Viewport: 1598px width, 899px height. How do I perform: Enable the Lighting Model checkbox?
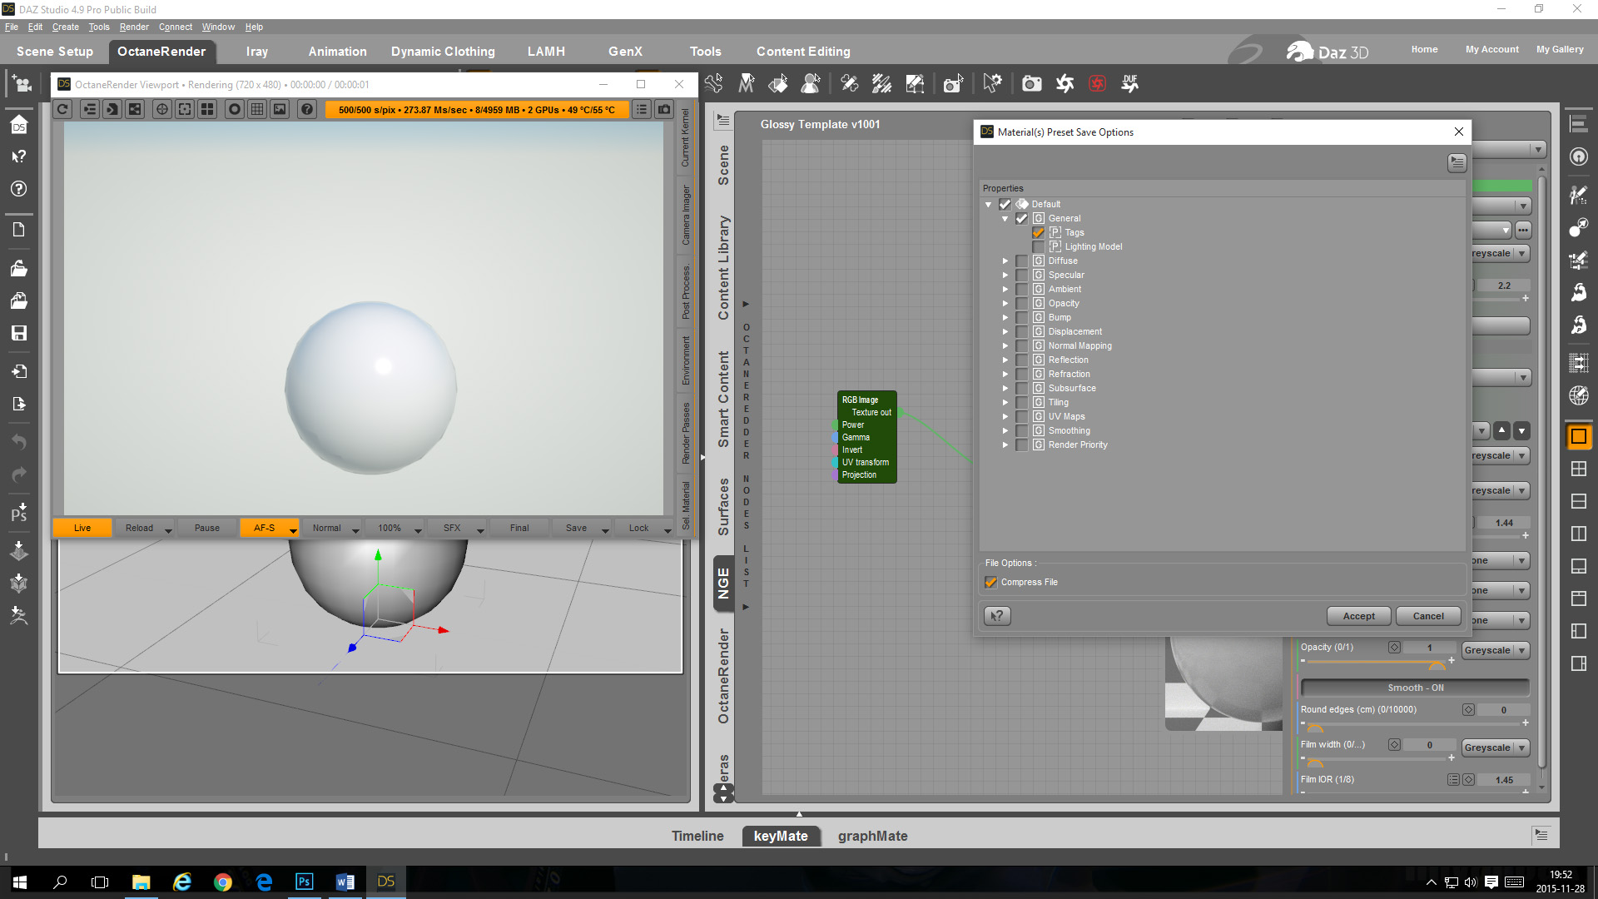(1038, 247)
